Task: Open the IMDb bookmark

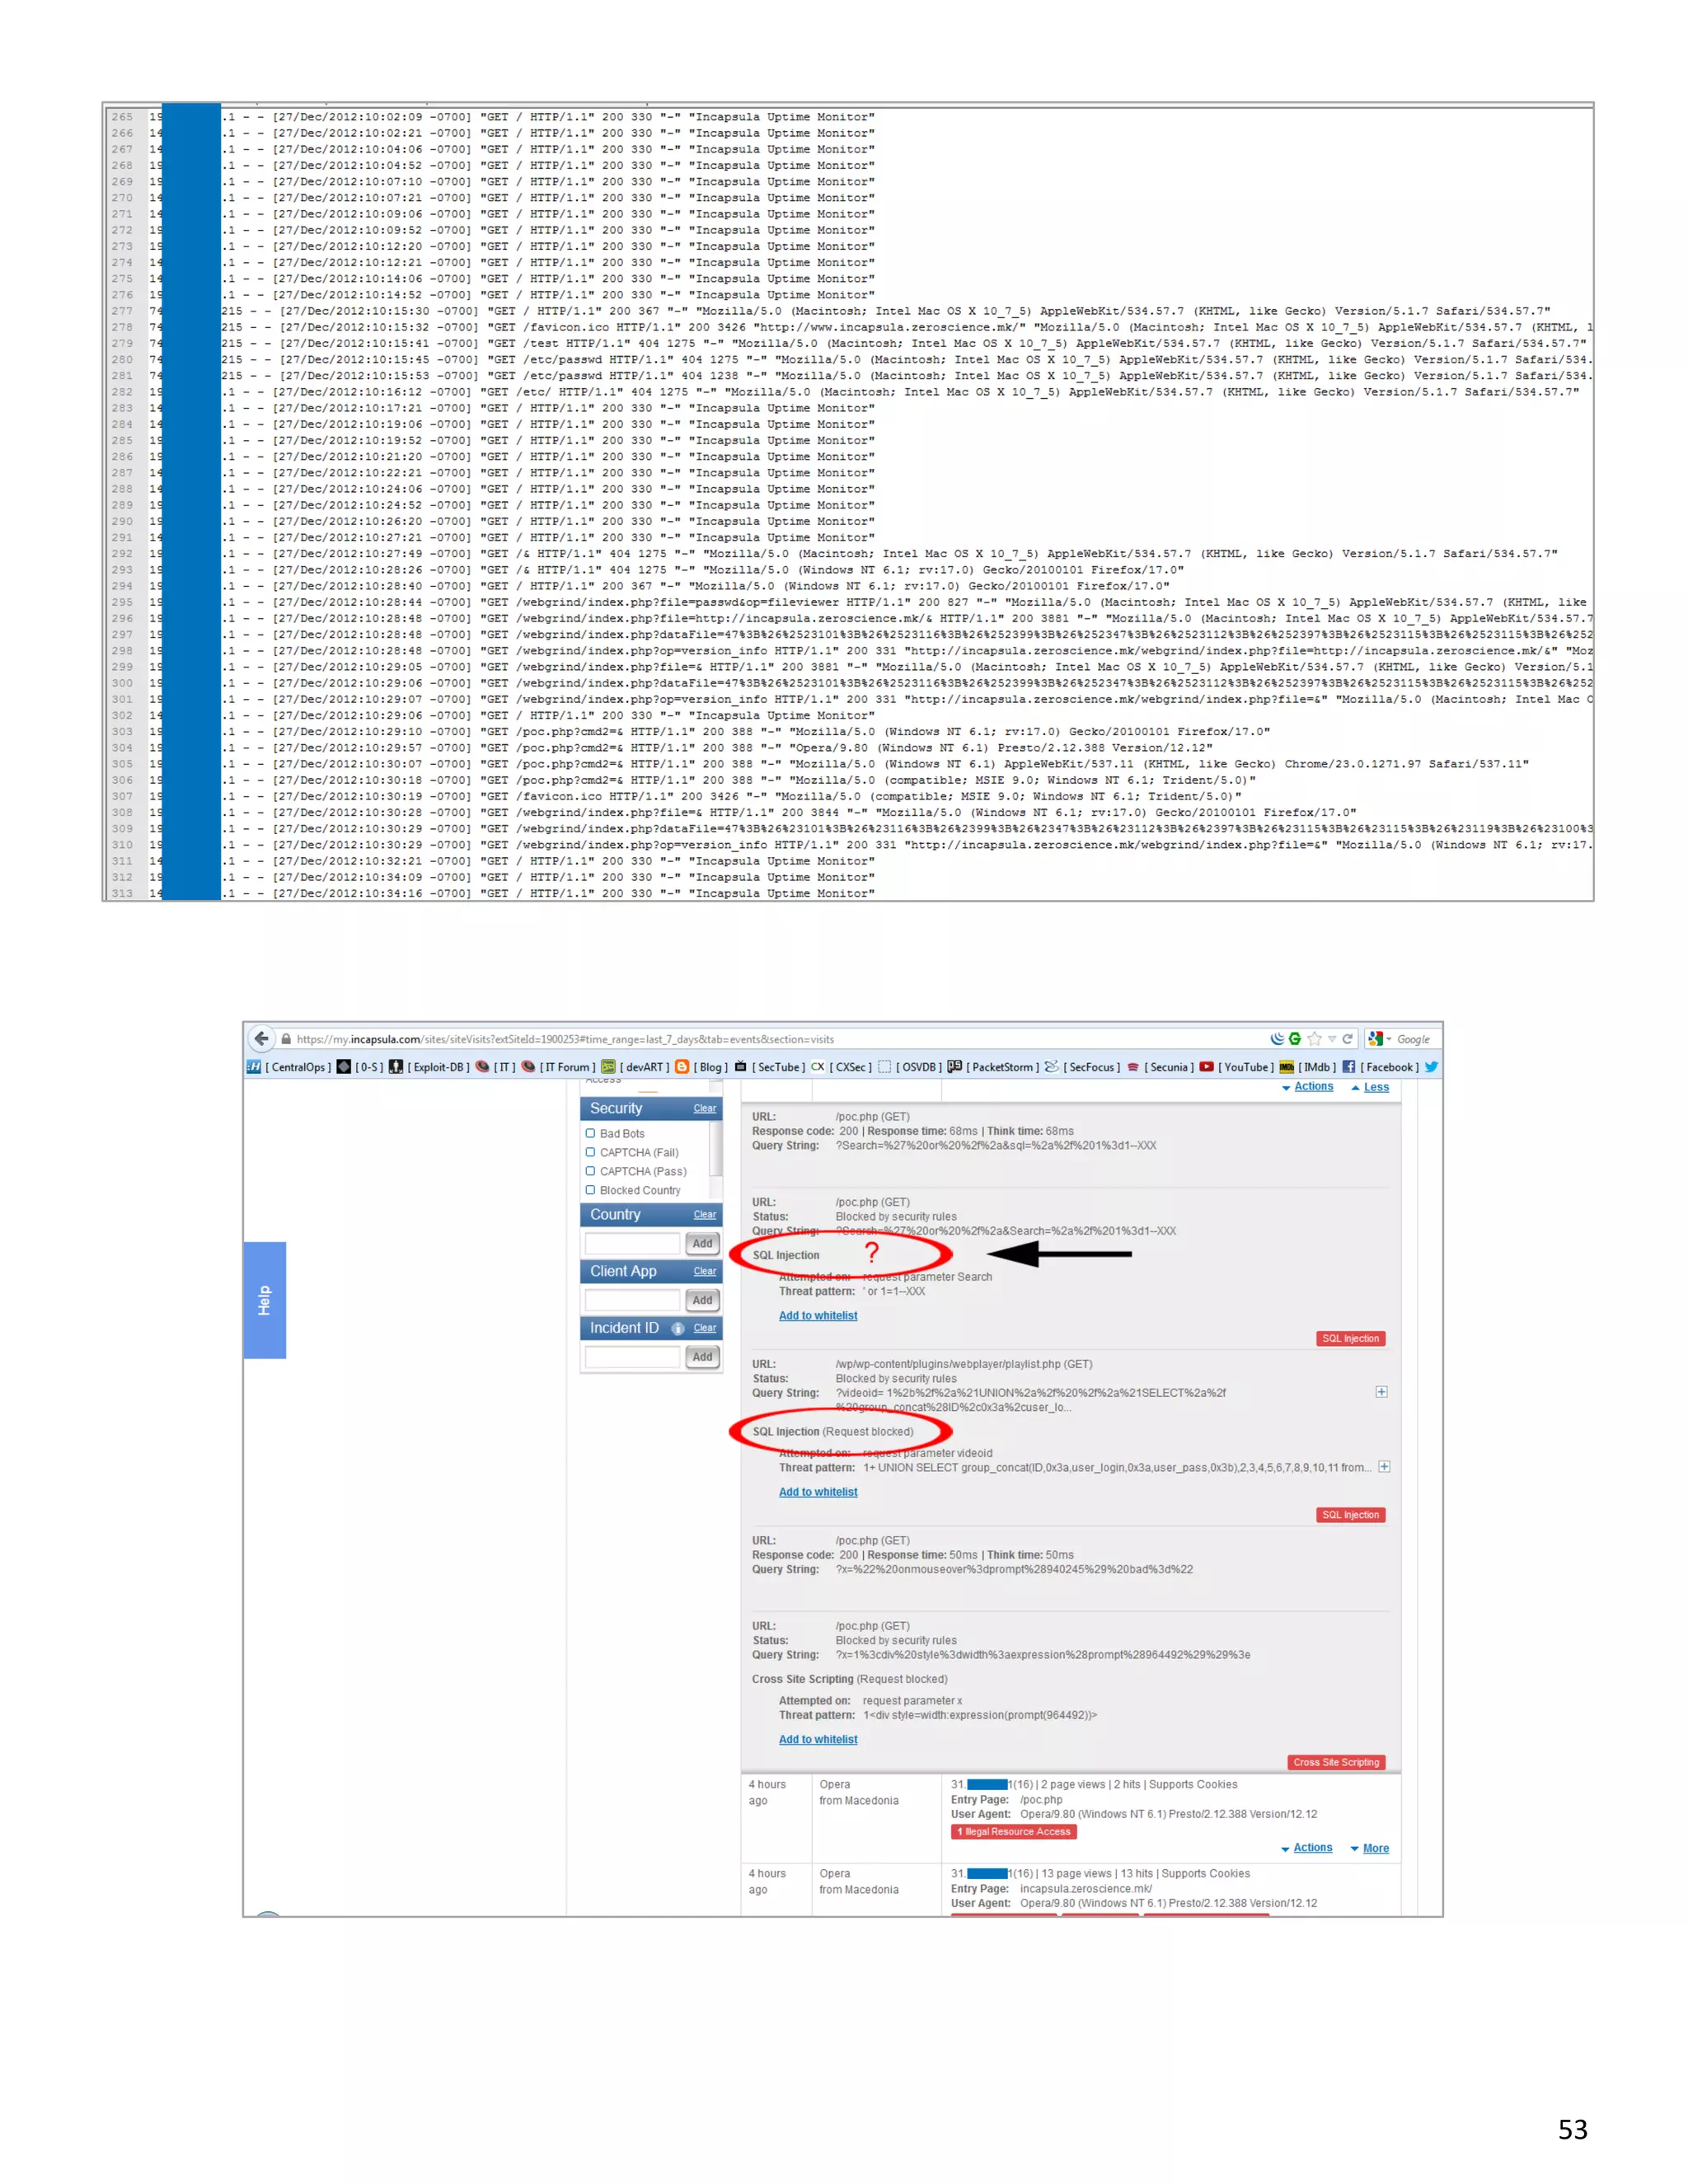Action: coord(1316,1067)
